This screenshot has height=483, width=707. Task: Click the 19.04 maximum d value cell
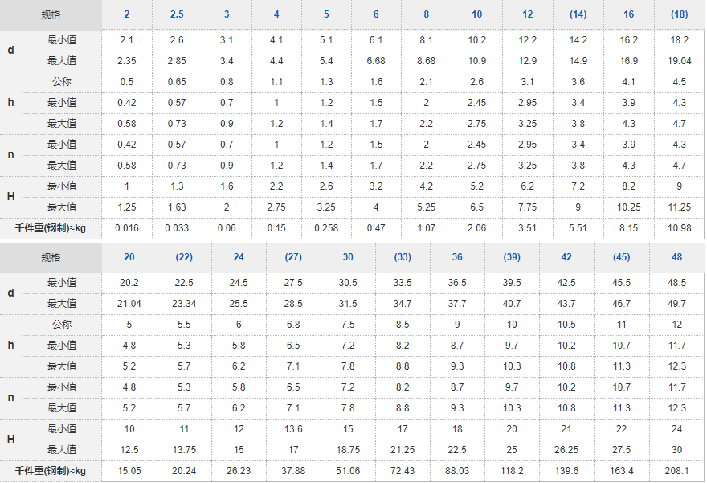pyautogui.click(x=679, y=61)
